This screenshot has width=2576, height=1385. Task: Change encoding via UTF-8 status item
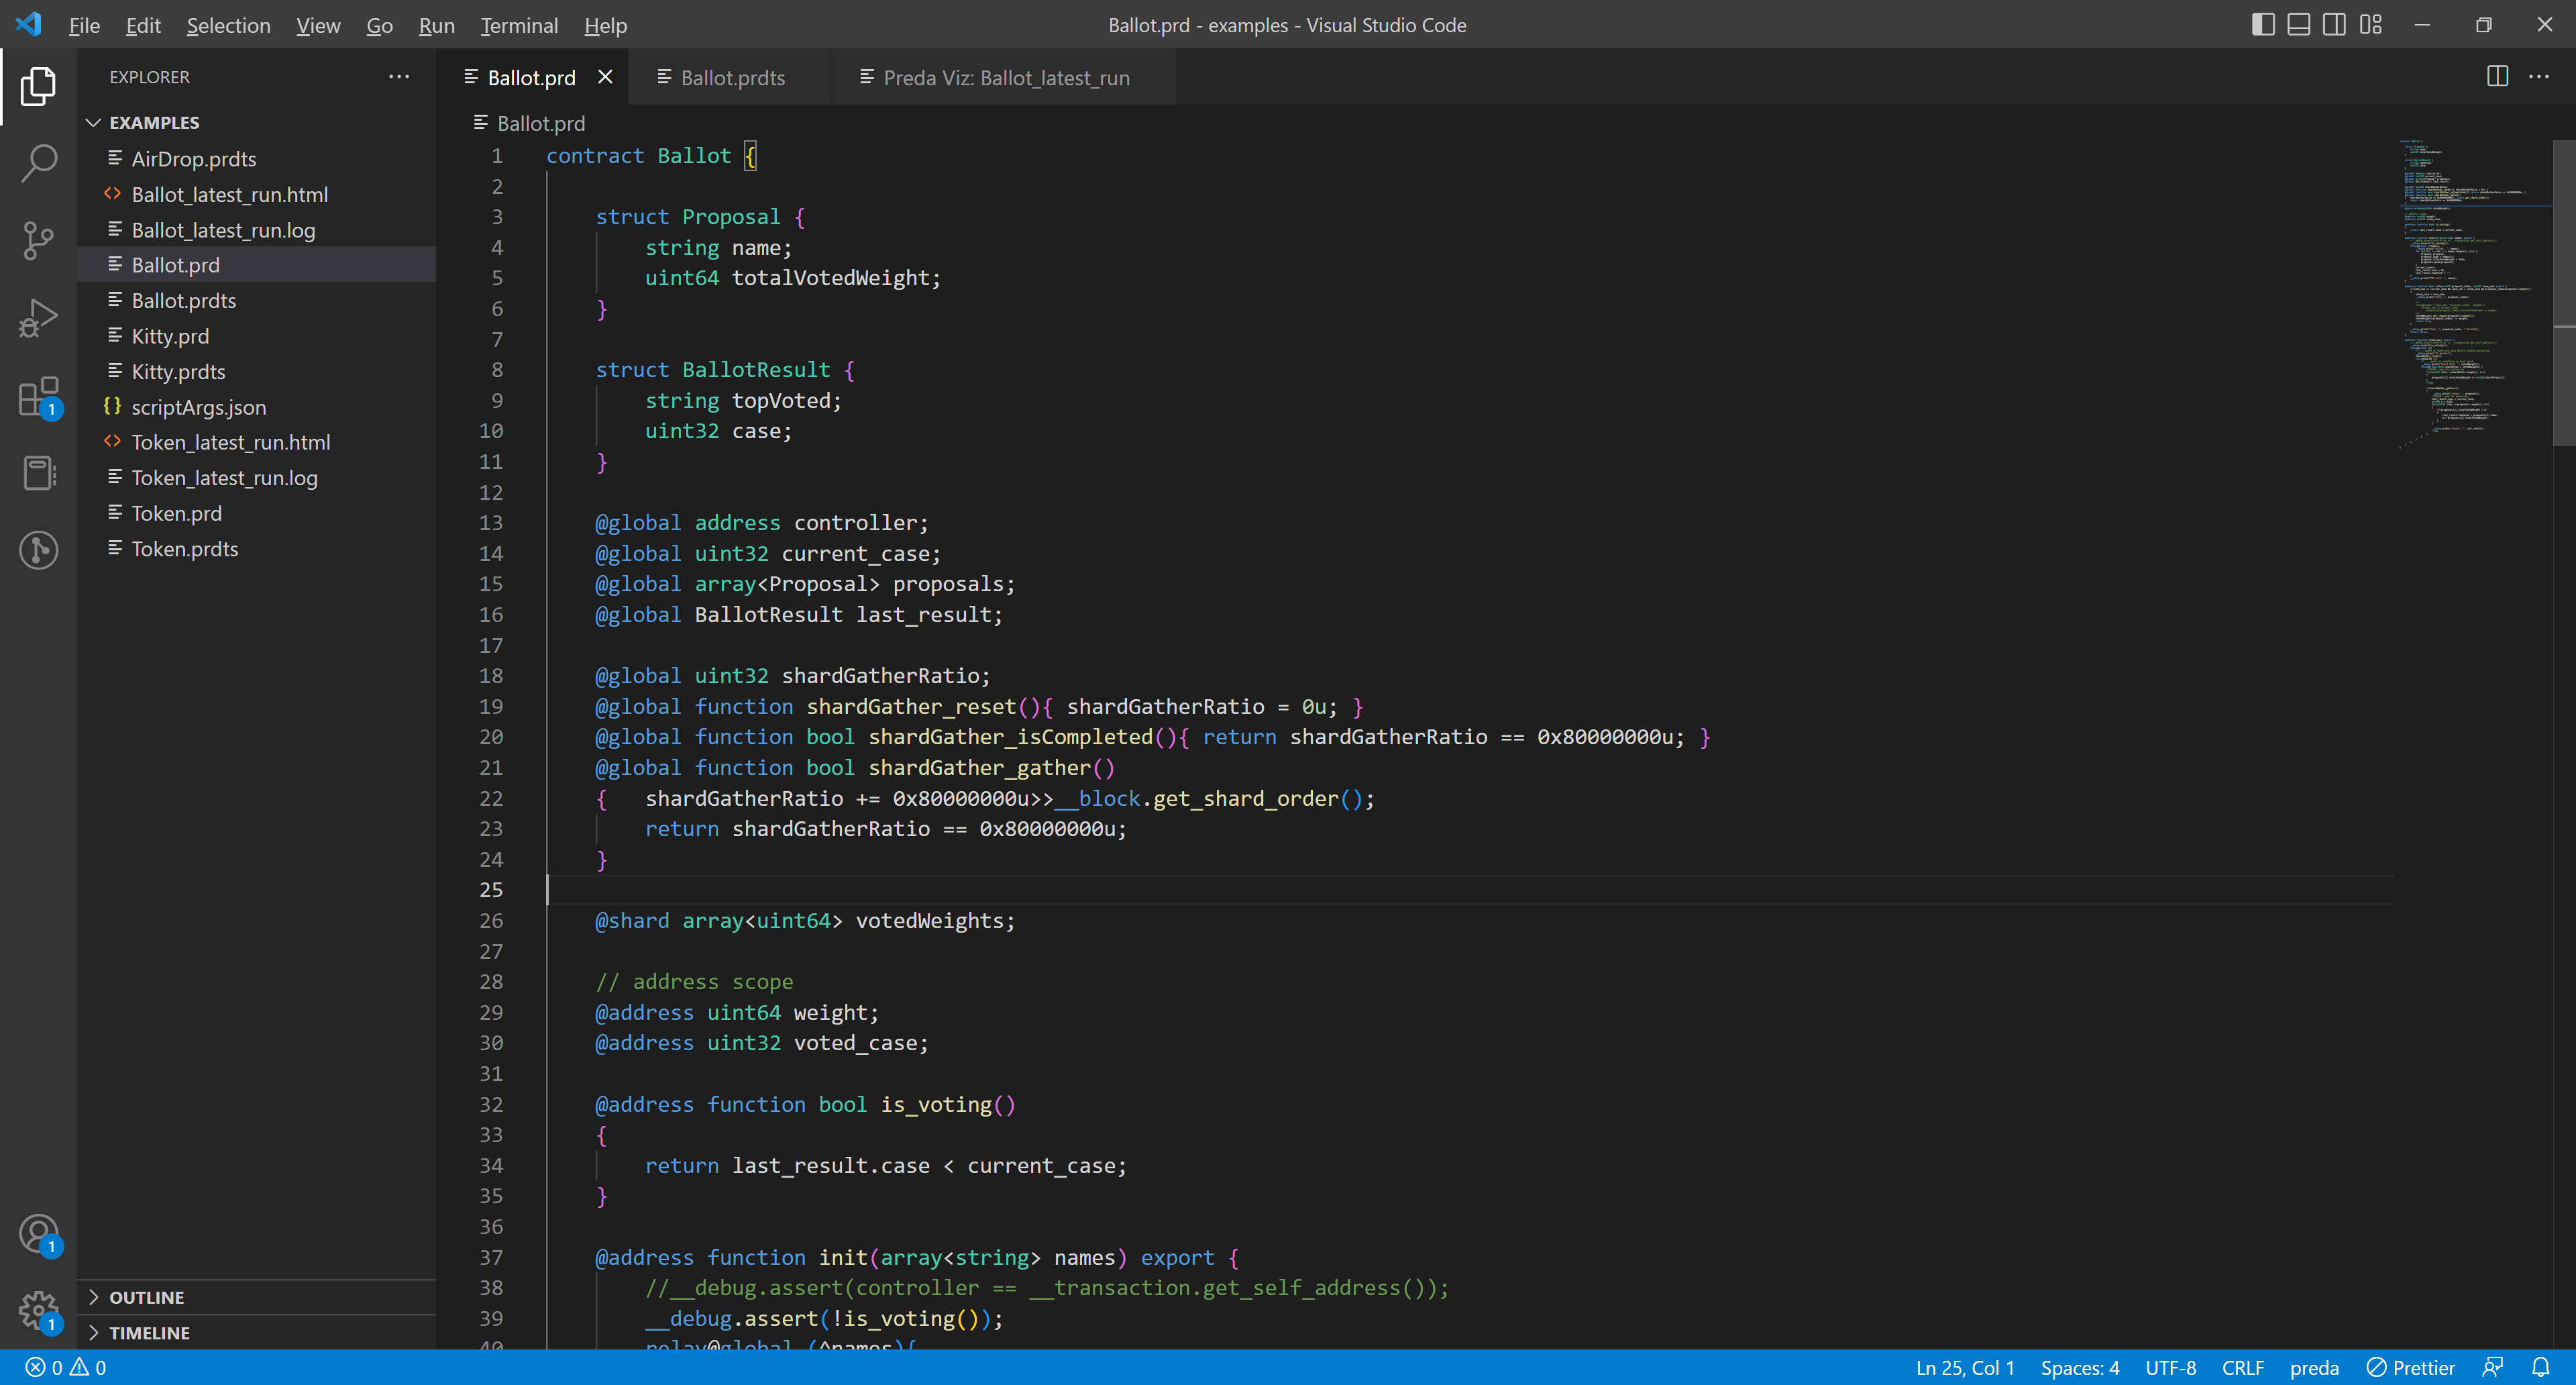pos(2170,1367)
